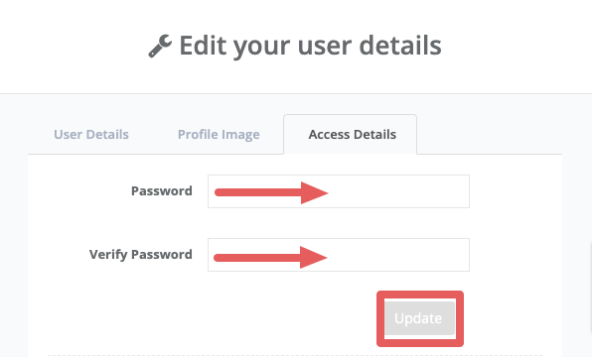Viewport: 592px width, 357px height.
Task: Click the blank area of Password box after the arrow
Action: (x=398, y=191)
